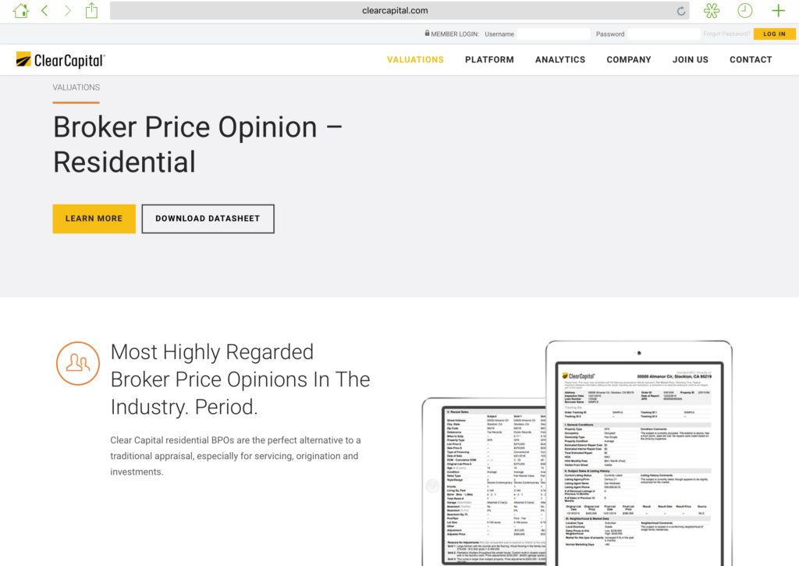Open the share sheet icon

pyautogui.click(x=91, y=10)
